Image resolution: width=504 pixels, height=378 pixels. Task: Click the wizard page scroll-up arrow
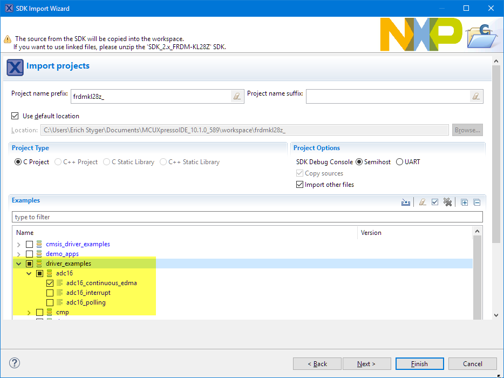(x=496, y=61)
